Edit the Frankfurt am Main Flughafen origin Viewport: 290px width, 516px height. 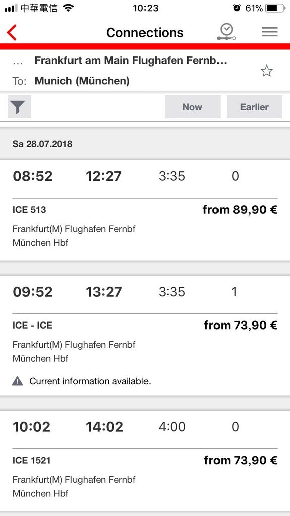click(130, 60)
